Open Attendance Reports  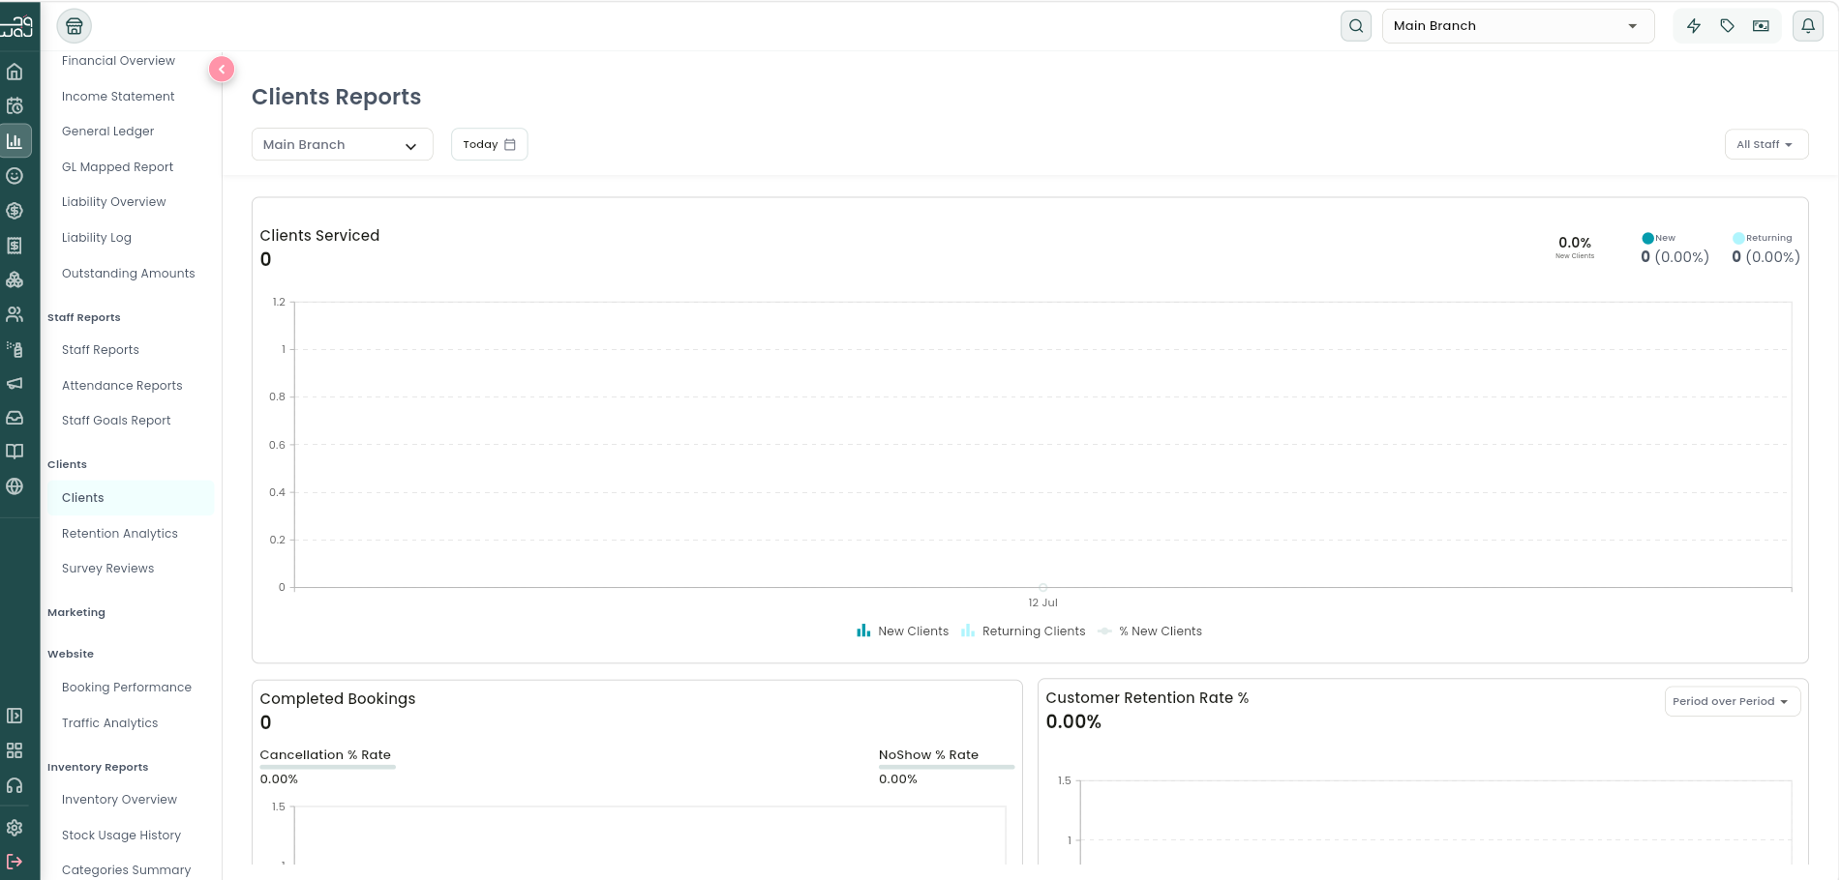[122, 386]
